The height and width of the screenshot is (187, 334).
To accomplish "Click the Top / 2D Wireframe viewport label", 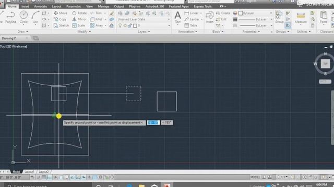I will click(x=14, y=46).
